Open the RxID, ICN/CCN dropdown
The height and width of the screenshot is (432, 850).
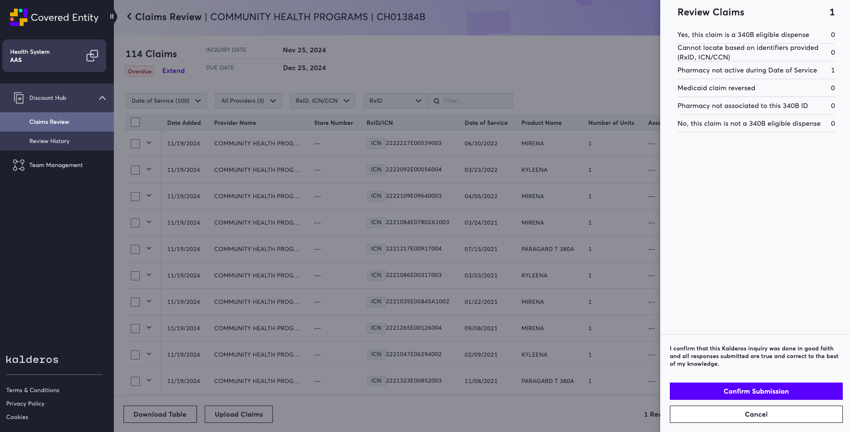[322, 101]
